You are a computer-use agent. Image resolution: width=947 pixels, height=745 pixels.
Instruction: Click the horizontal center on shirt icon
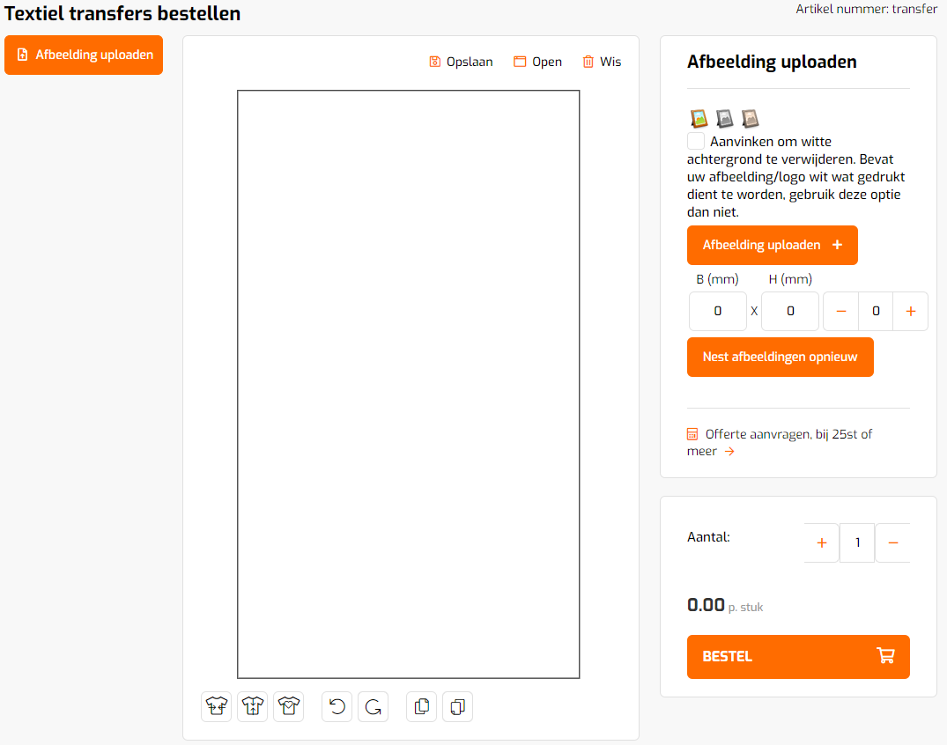pos(216,706)
